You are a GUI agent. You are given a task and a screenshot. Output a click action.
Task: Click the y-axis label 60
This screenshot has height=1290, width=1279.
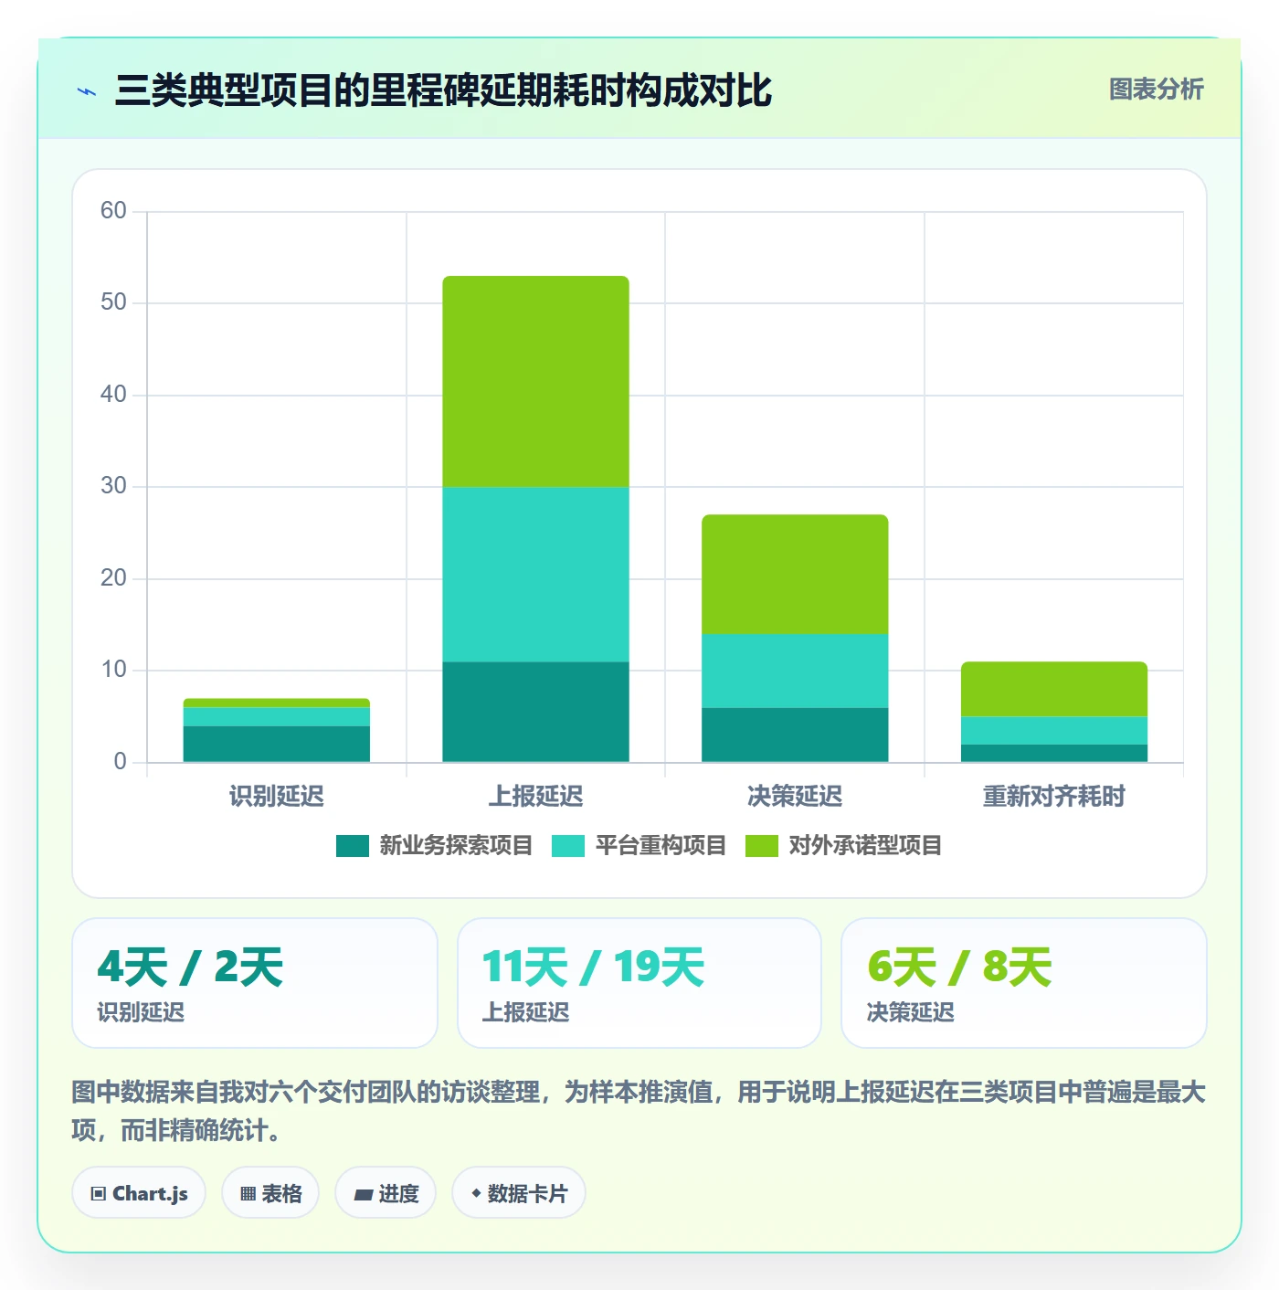click(113, 211)
